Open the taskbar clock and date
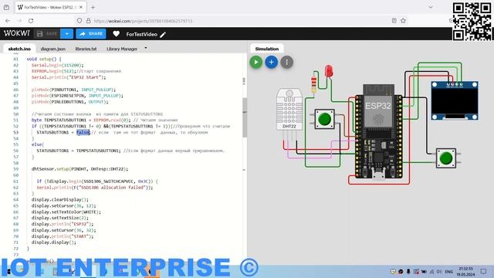This screenshot has height=278, width=494. pyautogui.click(x=466, y=271)
